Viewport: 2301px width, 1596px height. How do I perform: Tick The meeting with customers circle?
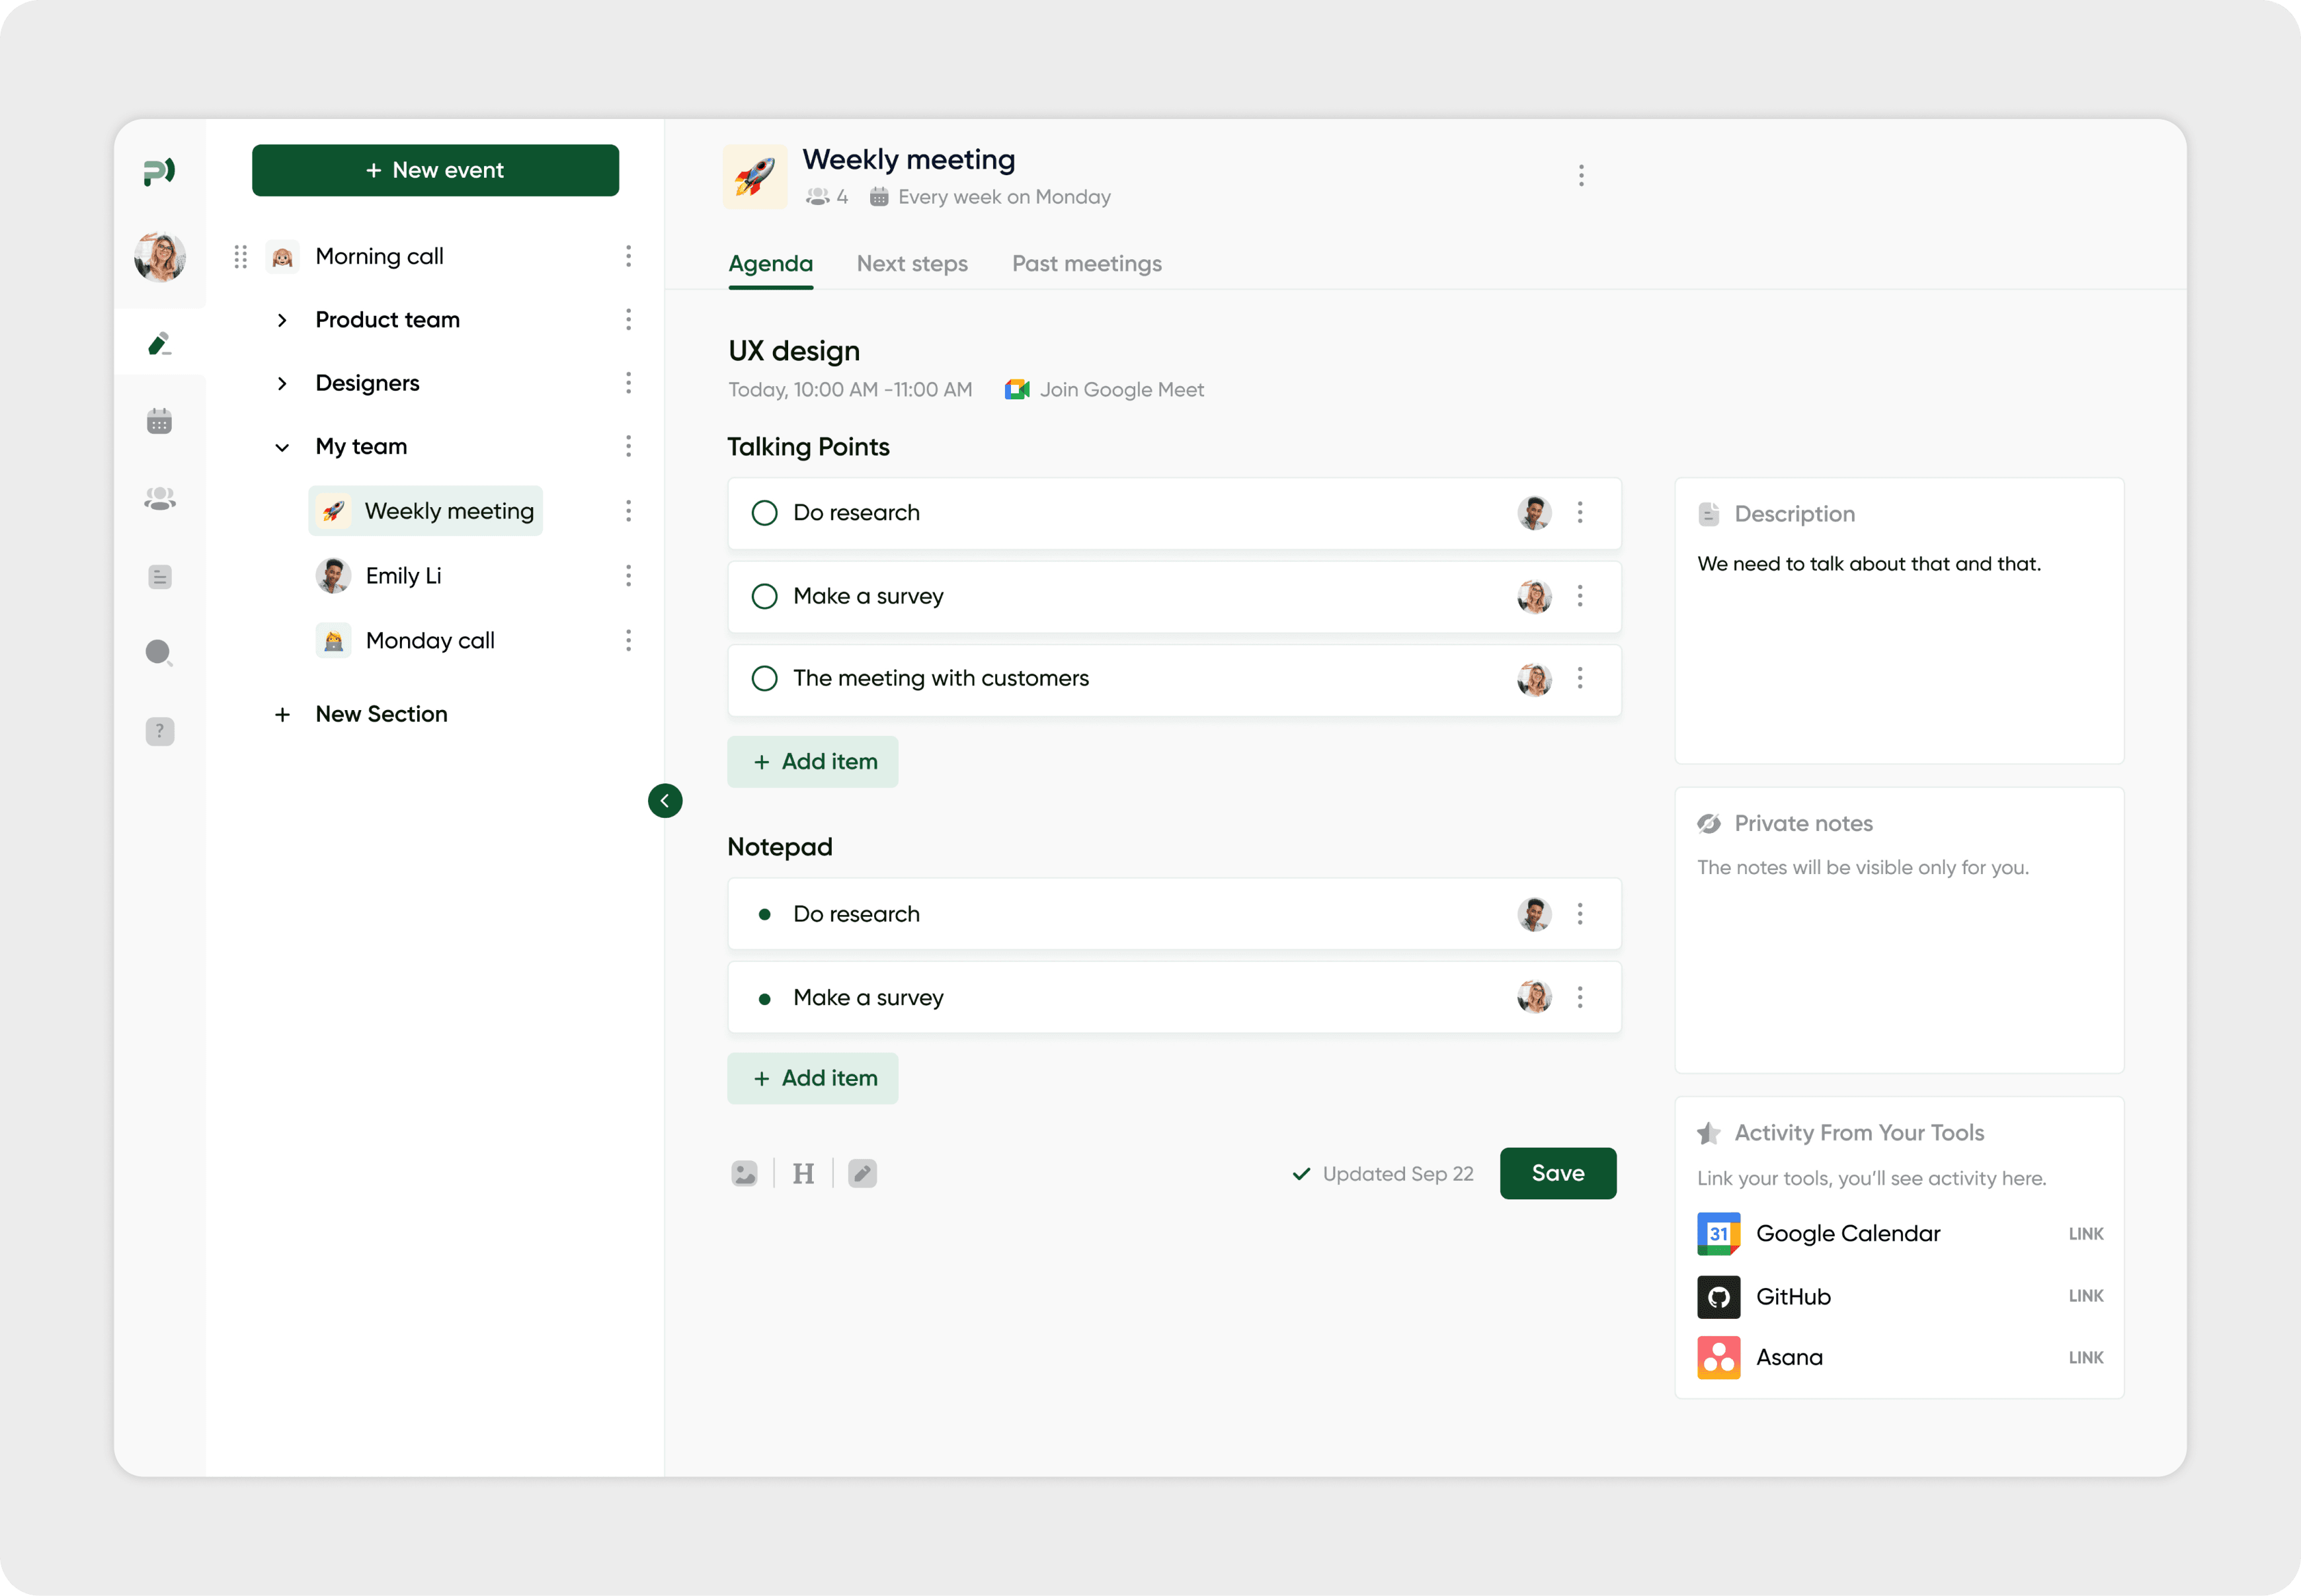pos(764,678)
